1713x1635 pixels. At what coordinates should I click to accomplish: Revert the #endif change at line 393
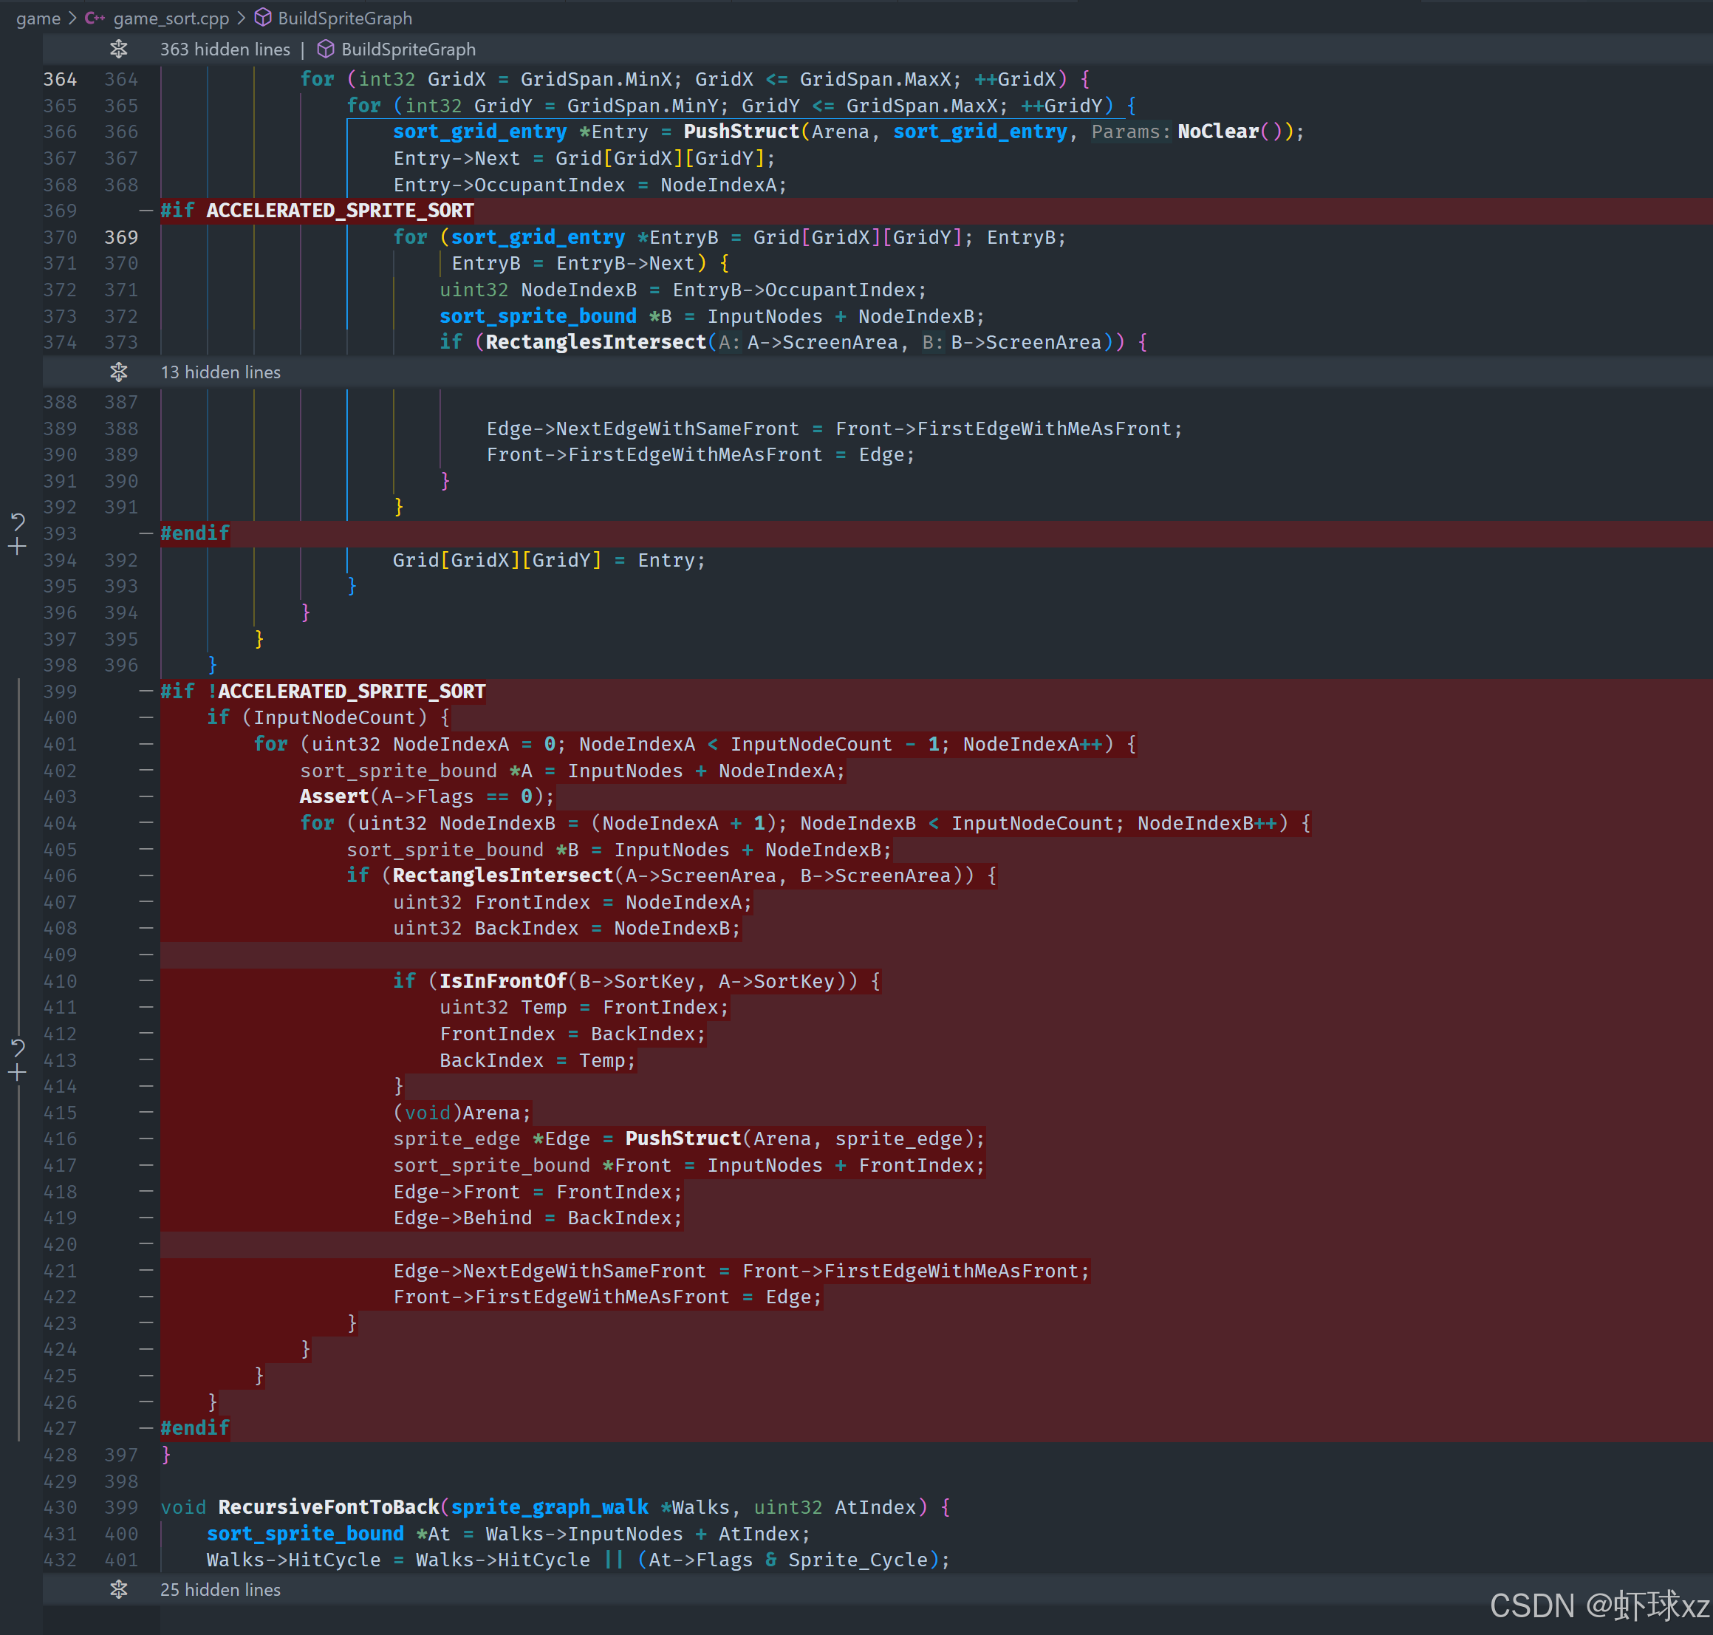tap(18, 521)
